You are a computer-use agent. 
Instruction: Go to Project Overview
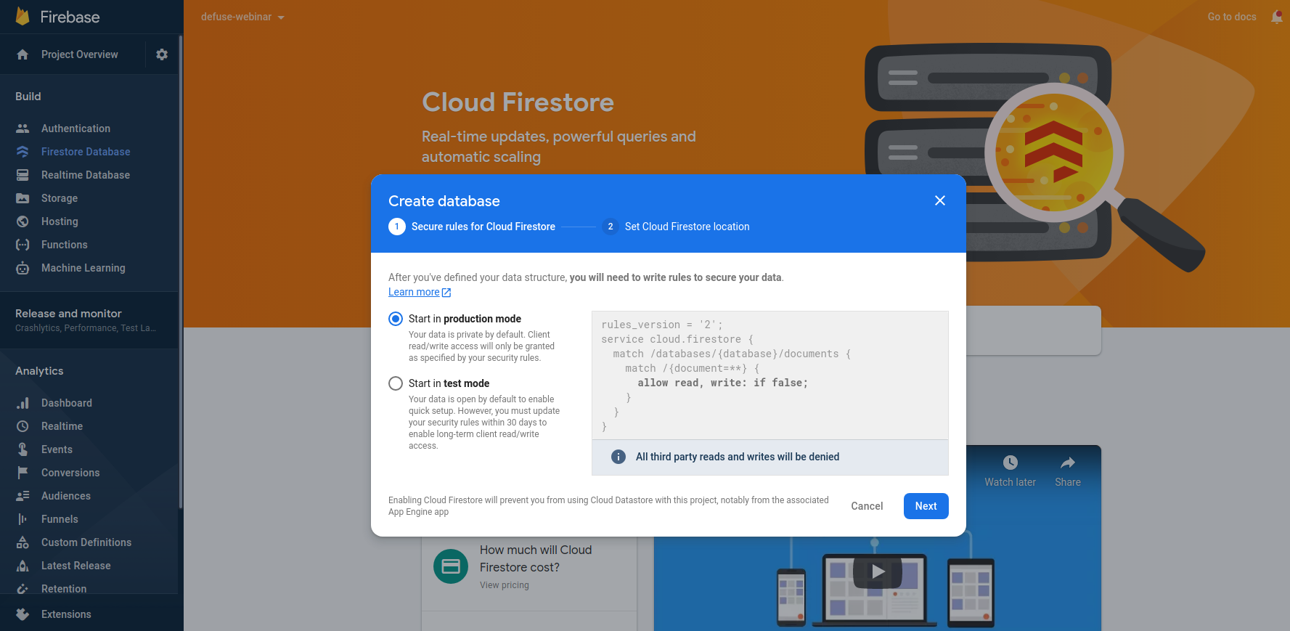pos(79,54)
